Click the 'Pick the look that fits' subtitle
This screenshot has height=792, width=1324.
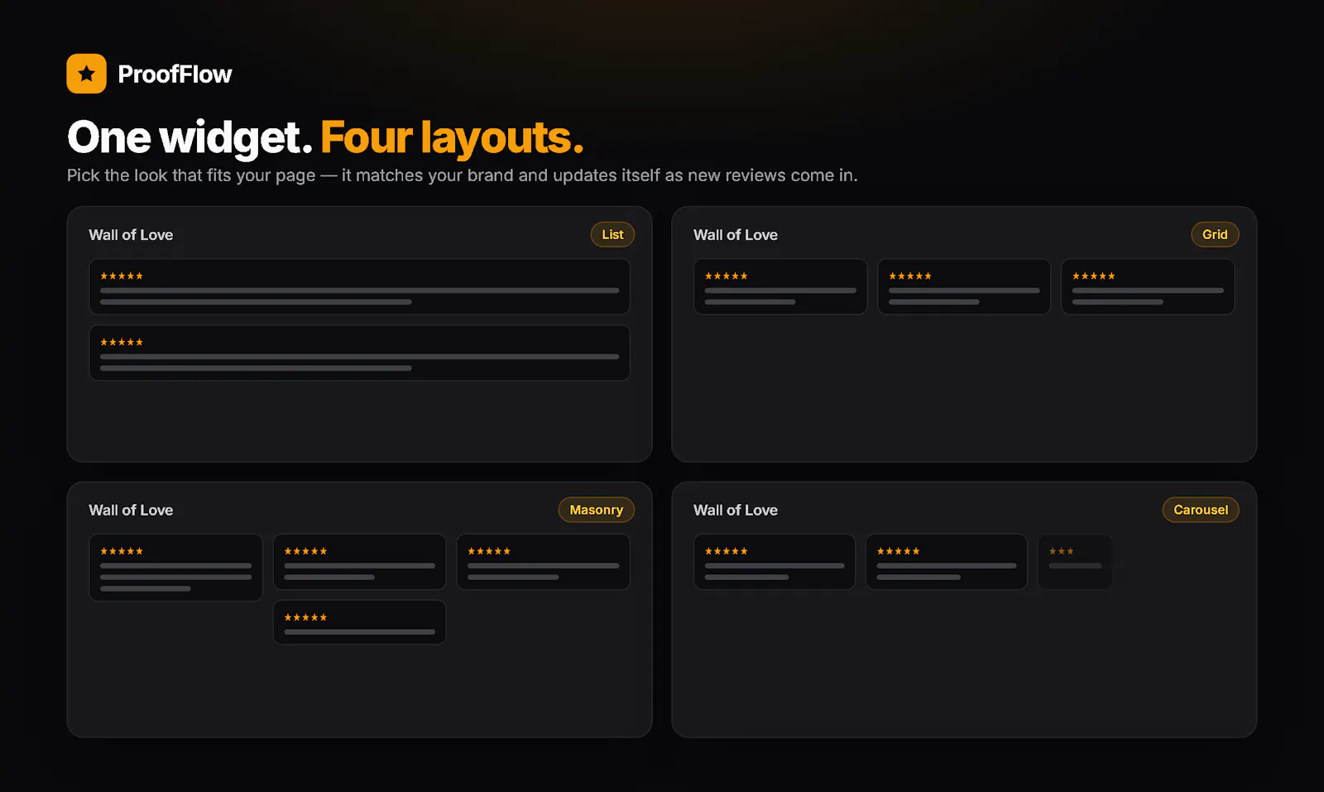point(462,175)
